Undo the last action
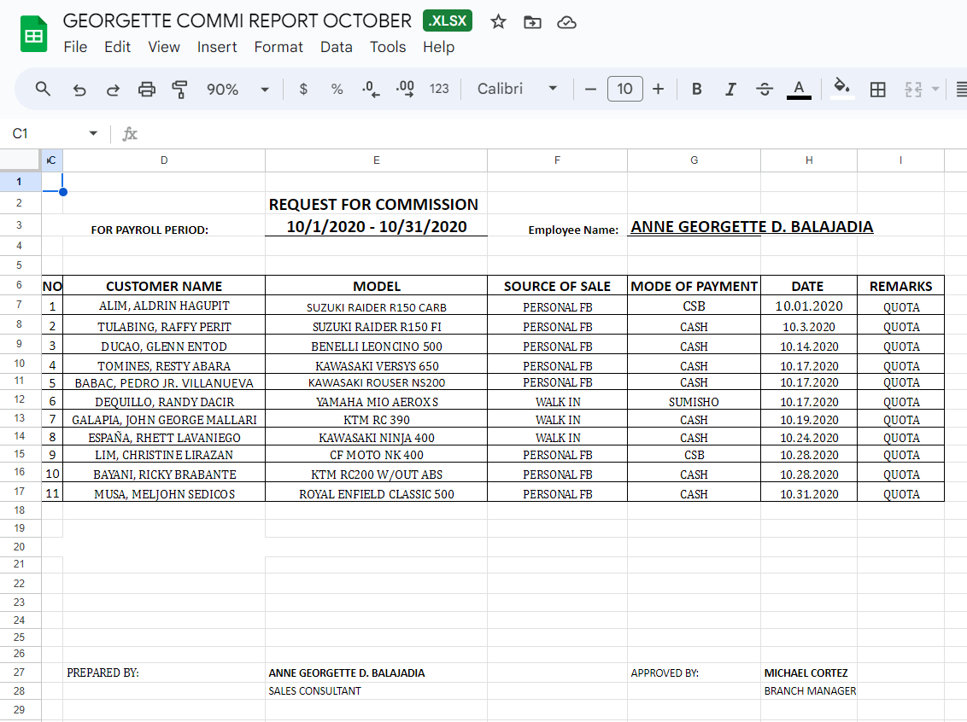This screenshot has height=722, width=967. [79, 90]
